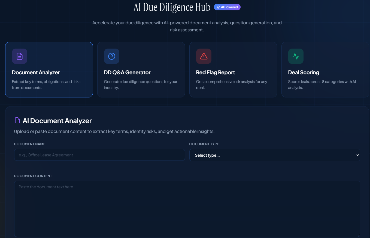
Task: Click the "Red Flag Report" title text
Action: 215,72
